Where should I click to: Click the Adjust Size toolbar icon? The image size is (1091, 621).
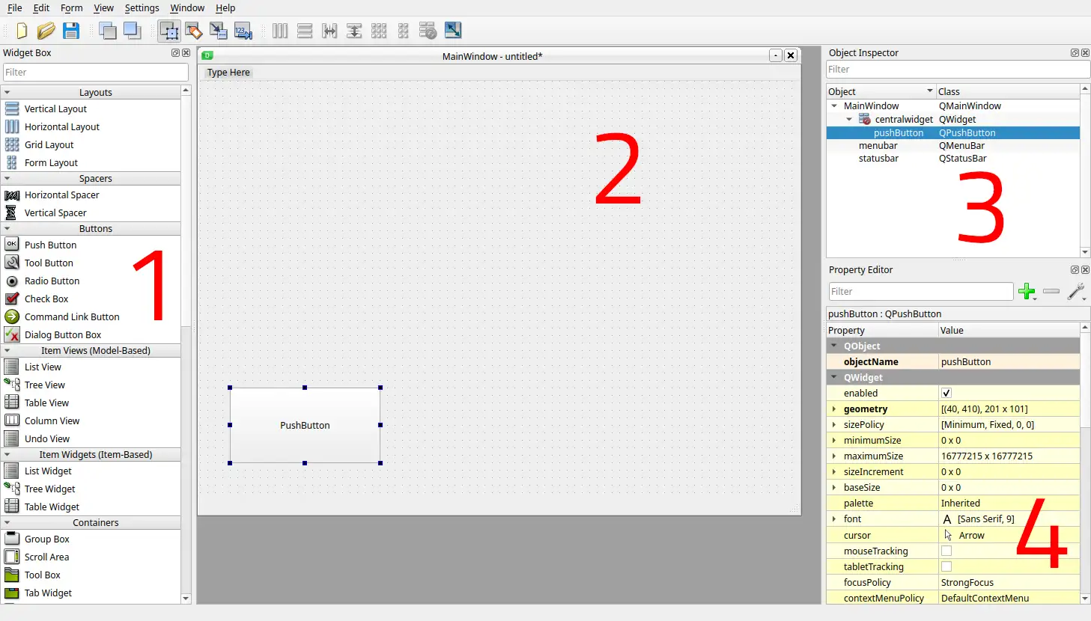tap(453, 31)
